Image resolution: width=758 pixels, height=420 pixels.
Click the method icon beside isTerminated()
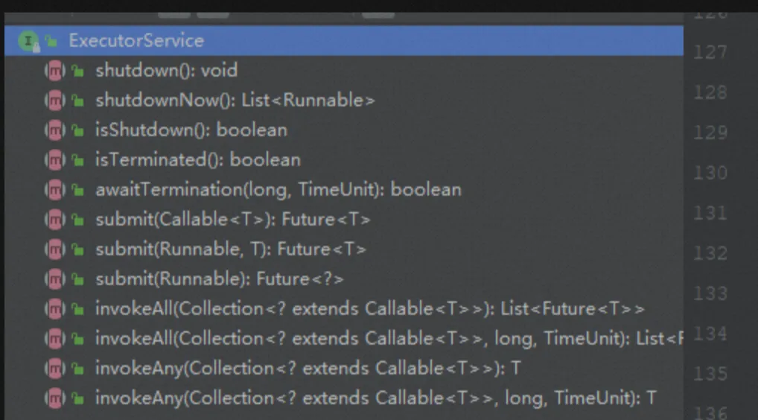(54, 160)
